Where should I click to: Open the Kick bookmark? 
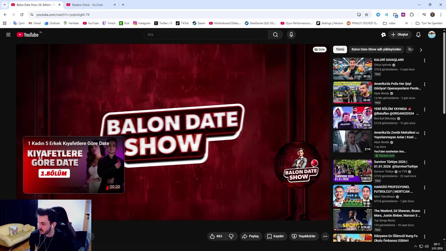[x=124, y=23]
